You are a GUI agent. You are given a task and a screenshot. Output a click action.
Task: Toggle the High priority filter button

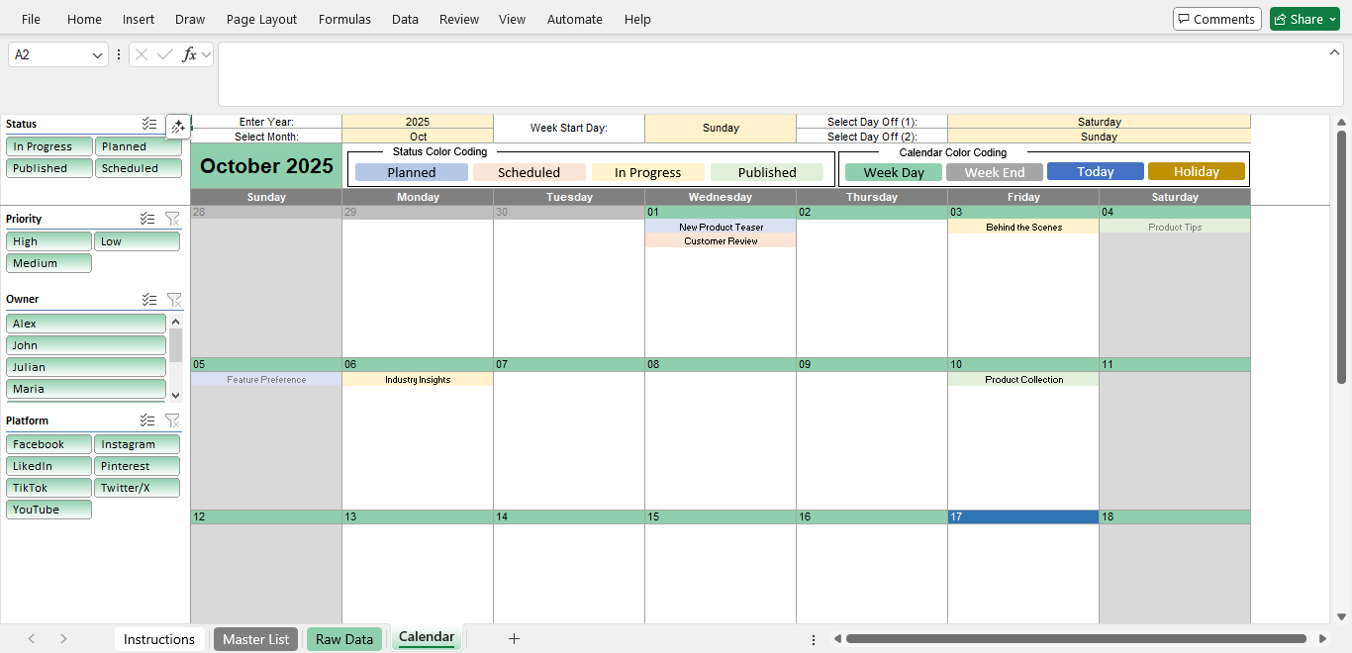[48, 240]
